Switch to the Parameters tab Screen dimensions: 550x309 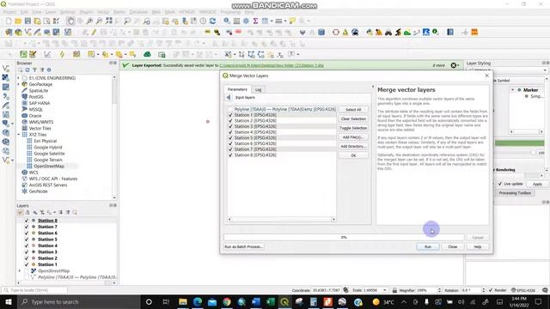(237, 89)
